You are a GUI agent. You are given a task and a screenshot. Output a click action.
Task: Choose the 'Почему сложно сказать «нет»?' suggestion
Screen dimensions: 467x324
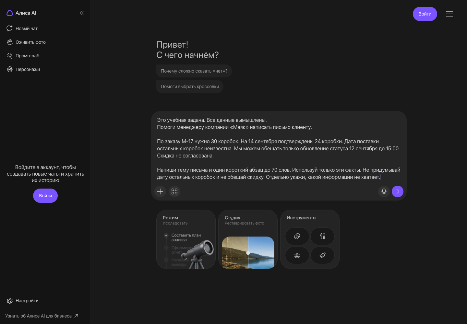[x=194, y=71]
